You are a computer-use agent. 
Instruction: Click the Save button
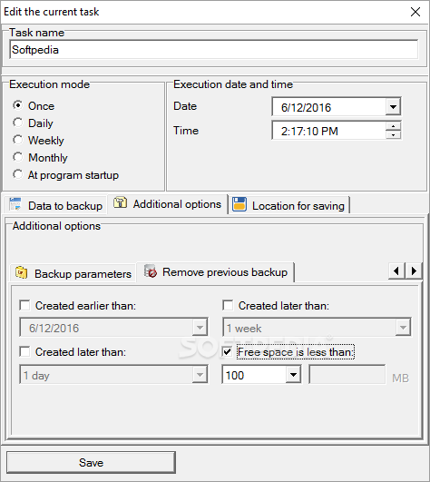91,462
